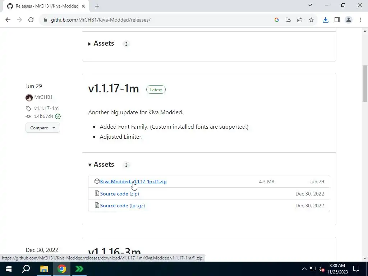The width and height of the screenshot is (368, 276).
Task: Select the Releases MrCHB1/Kiva-Modded tab
Action: click(x=46, y=6)
